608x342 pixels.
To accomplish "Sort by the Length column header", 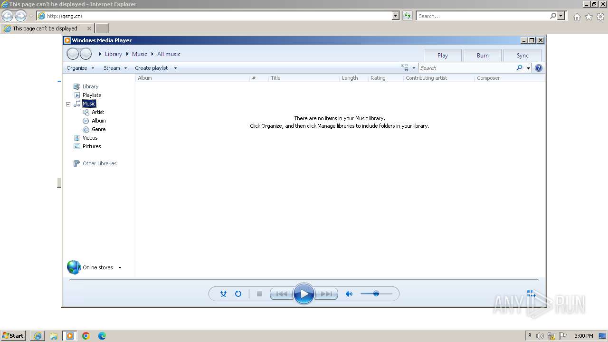I will (x=354, y=78).
